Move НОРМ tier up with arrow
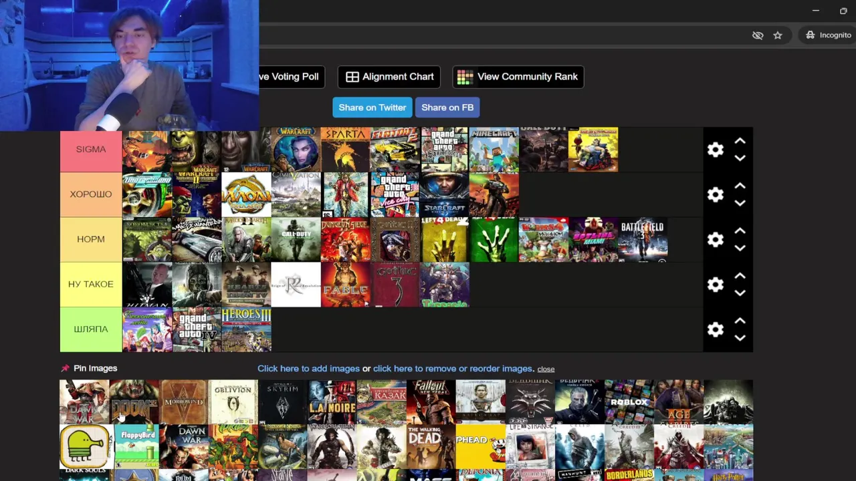856x481 pixels. (x=740, y=230)
